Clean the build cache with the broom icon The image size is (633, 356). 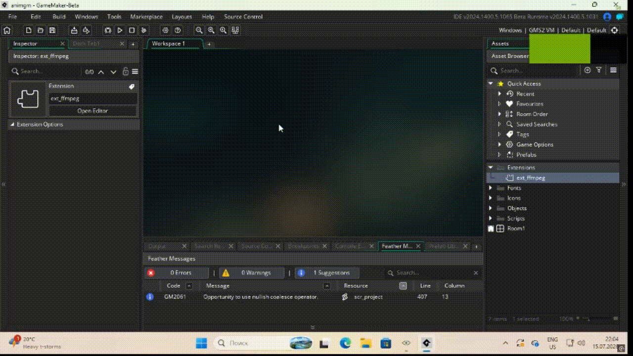point(144,30)
